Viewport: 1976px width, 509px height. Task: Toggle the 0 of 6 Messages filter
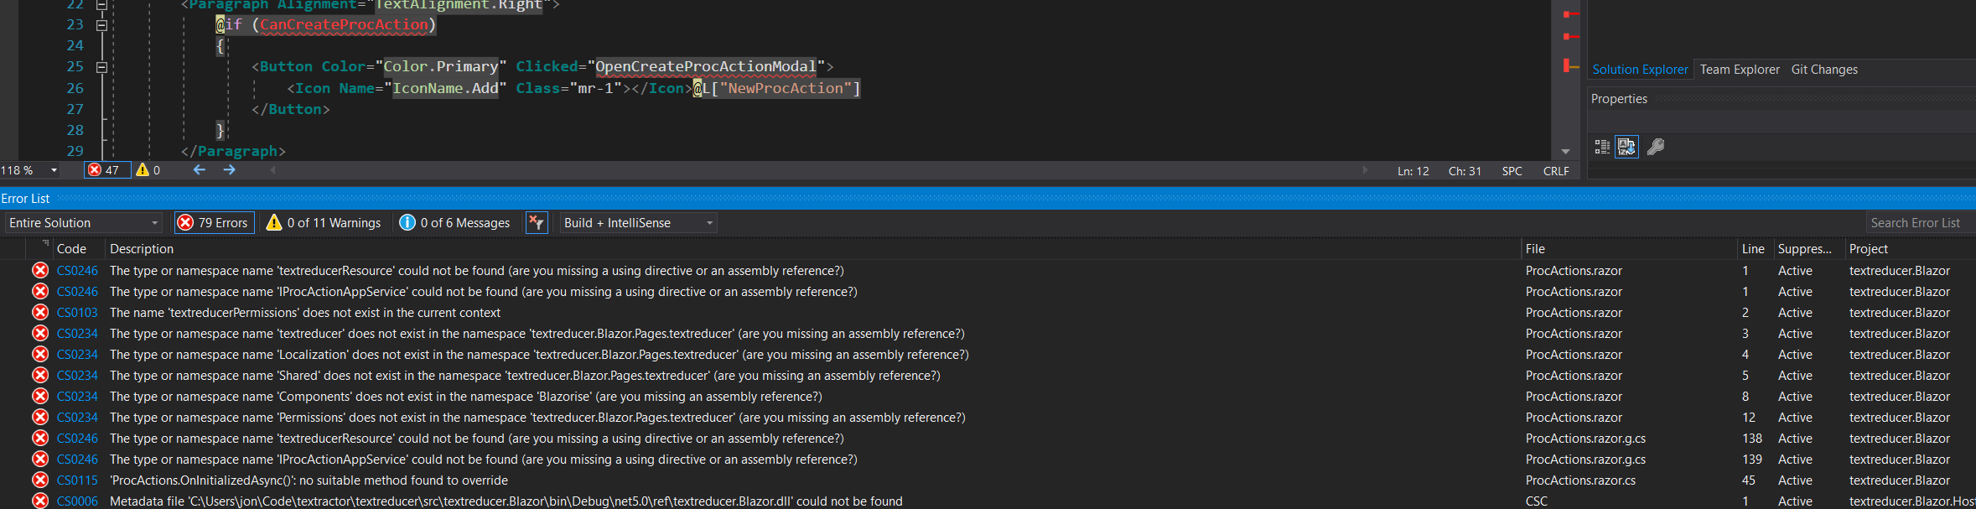[455, 223]
